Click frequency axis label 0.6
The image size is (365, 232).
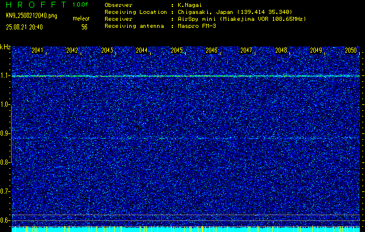pyautogui.click(x=4, y=220)
